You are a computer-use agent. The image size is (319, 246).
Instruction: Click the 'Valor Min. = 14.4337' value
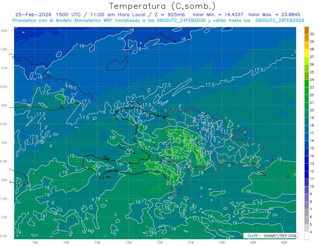(x=218, y=15)
